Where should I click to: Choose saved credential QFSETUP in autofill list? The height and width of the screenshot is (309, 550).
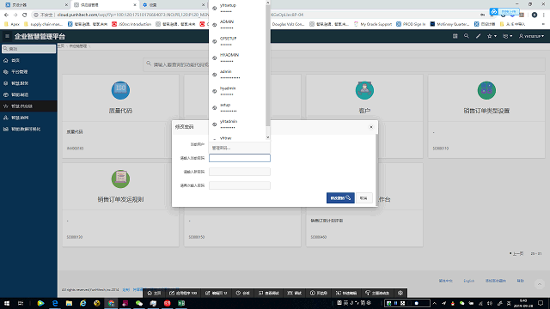pyautogui.click(x=237, y=41)
